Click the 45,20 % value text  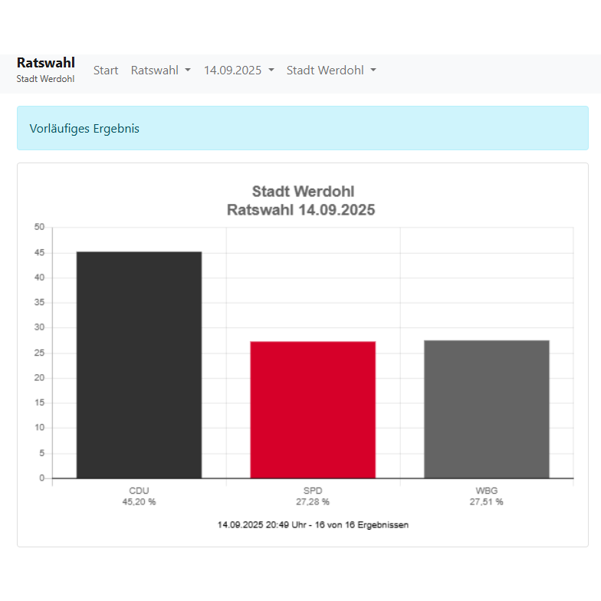point(139,502)
